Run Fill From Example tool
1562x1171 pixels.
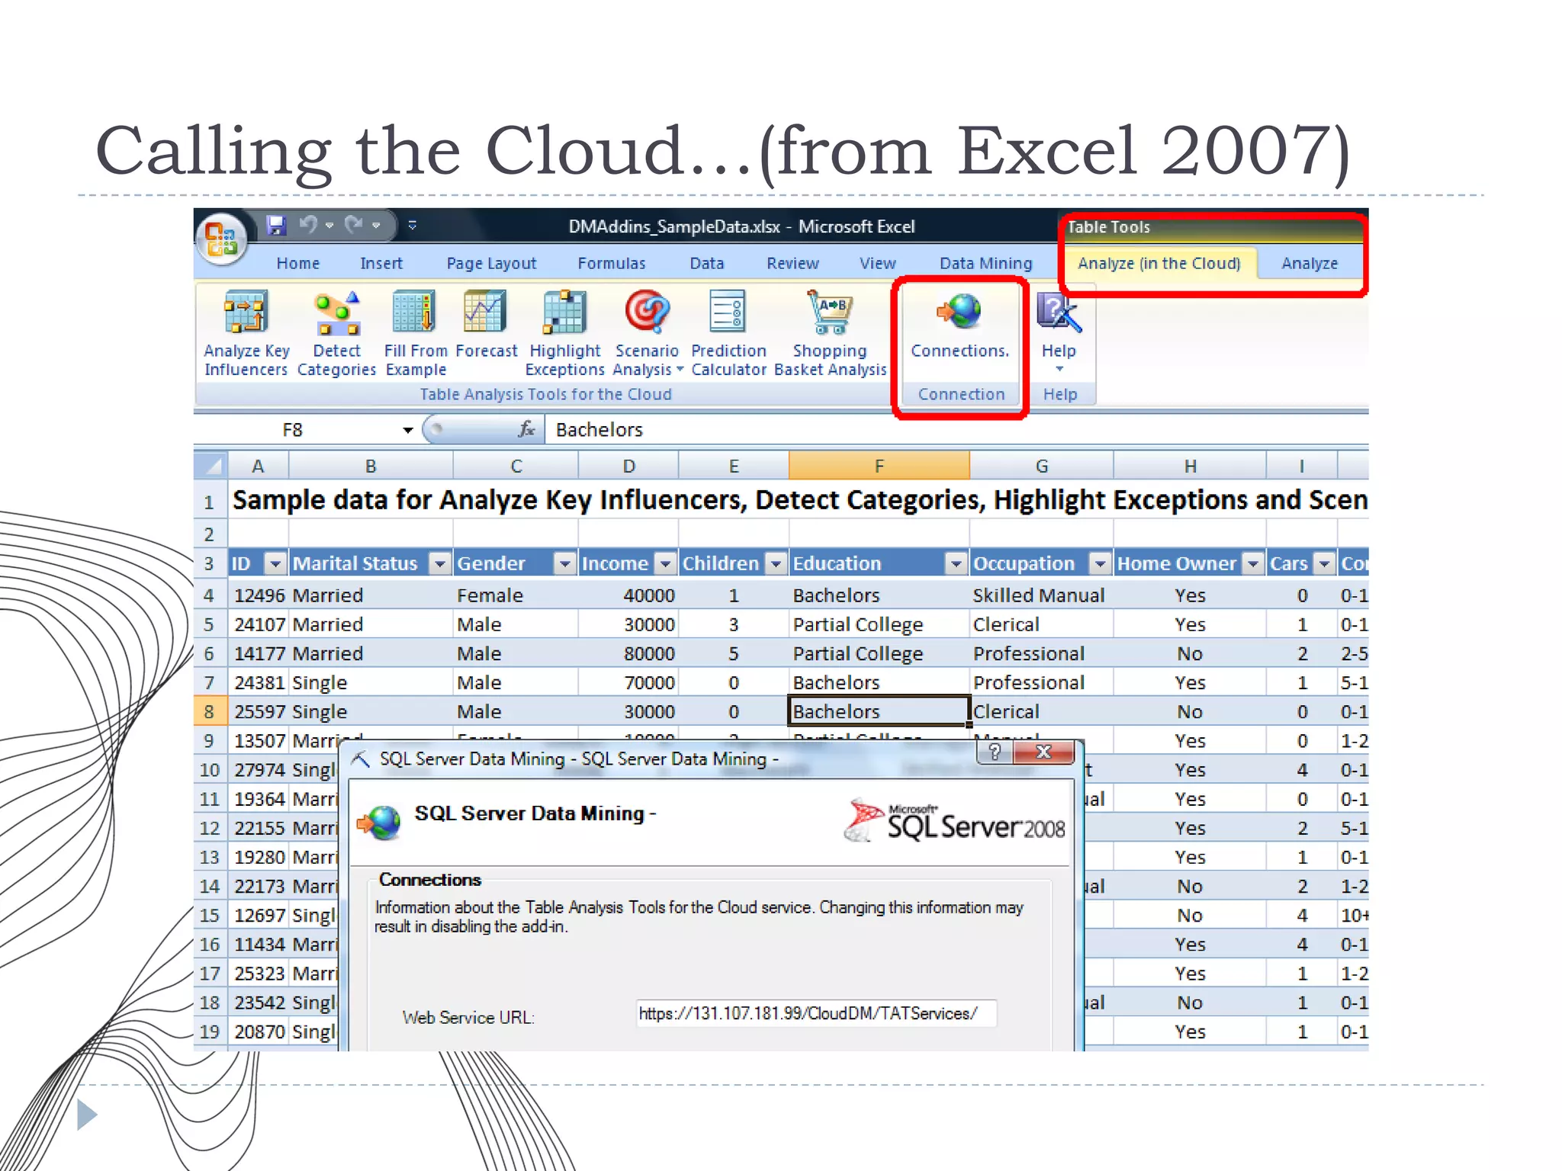click(x=415, y=333)
